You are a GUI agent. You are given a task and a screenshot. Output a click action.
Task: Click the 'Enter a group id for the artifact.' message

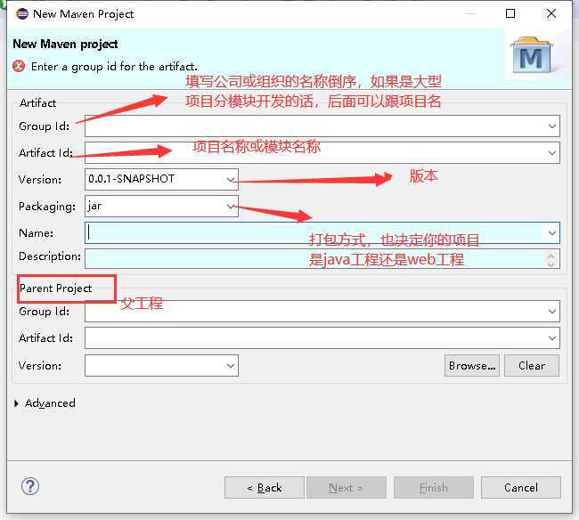coord(114,67)
